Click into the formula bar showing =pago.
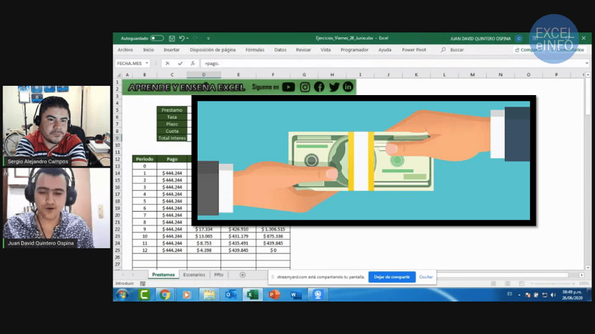Screen dimensions: 595x334 coord(393,63)
